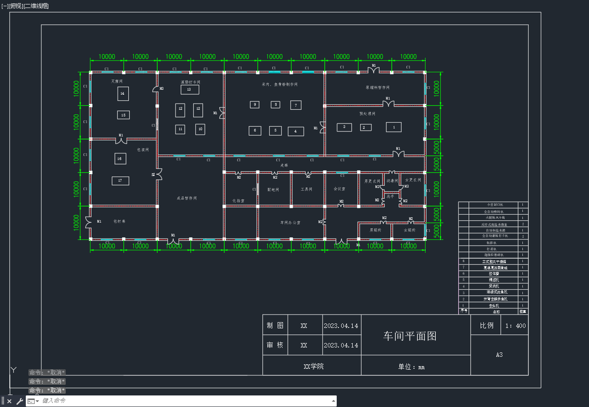Select the 预处理间 room label
The height and width of the screenshot is (407, 589).
[x=367, y=114]
